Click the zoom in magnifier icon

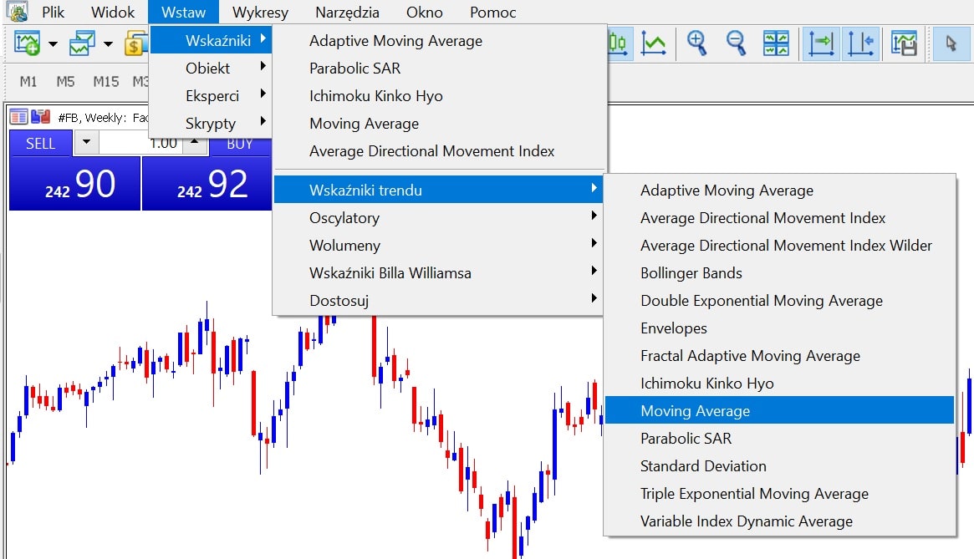(697, 43)
